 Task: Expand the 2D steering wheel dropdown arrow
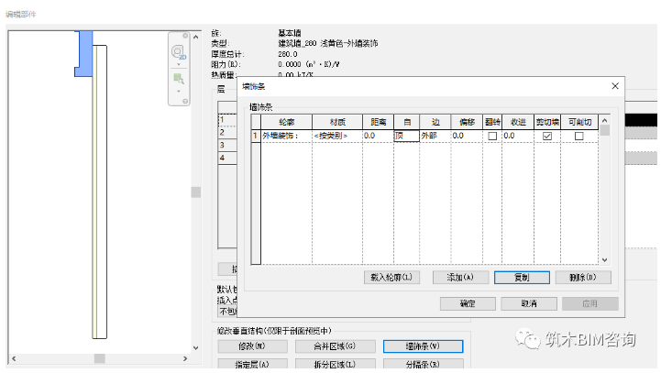coord(179,65)
